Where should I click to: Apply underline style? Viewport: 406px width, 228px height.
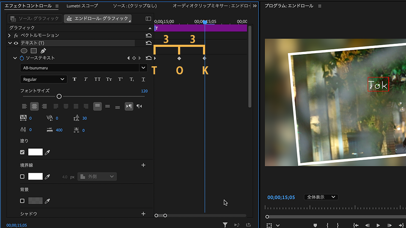pyautogui.click(x=143, y=79)
